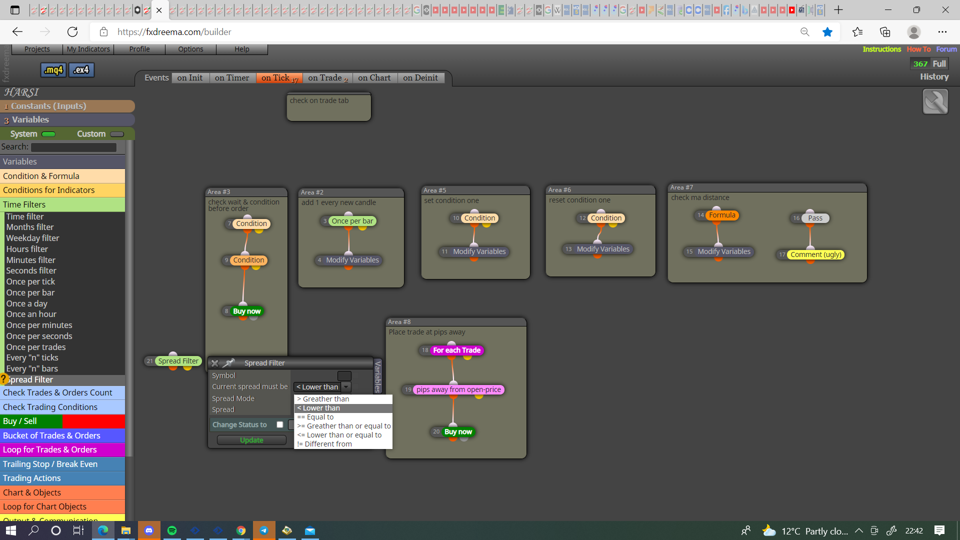Click the pin icon in Spread Filter dialog
960x540 pixels.
pos(229,363)
